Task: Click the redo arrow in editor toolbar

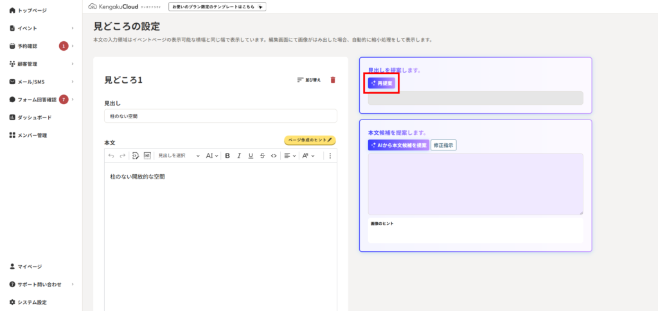Action: tap(122, 155)
